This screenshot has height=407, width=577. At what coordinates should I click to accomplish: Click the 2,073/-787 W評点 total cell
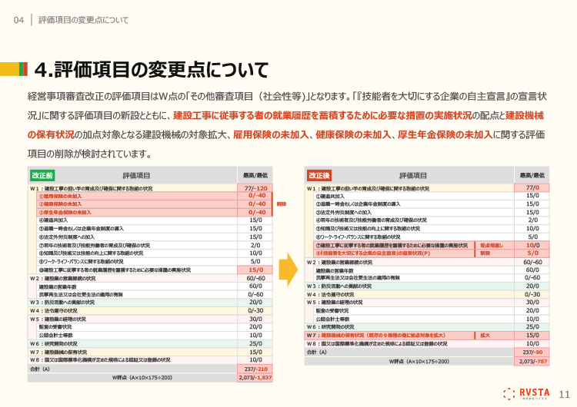(x=532, y=359)
